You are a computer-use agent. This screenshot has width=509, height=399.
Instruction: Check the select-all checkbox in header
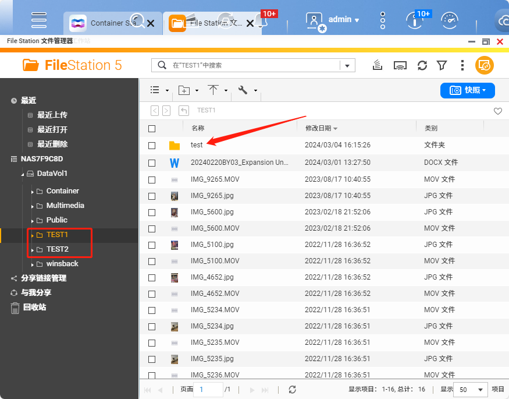[152, 129]
